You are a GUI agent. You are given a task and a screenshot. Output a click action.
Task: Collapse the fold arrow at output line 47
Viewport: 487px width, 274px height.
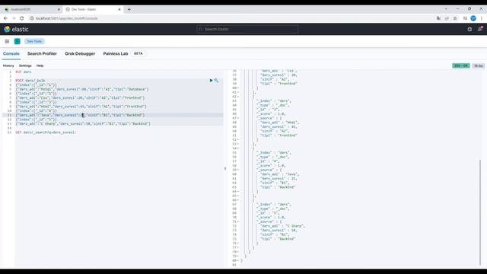238,119
